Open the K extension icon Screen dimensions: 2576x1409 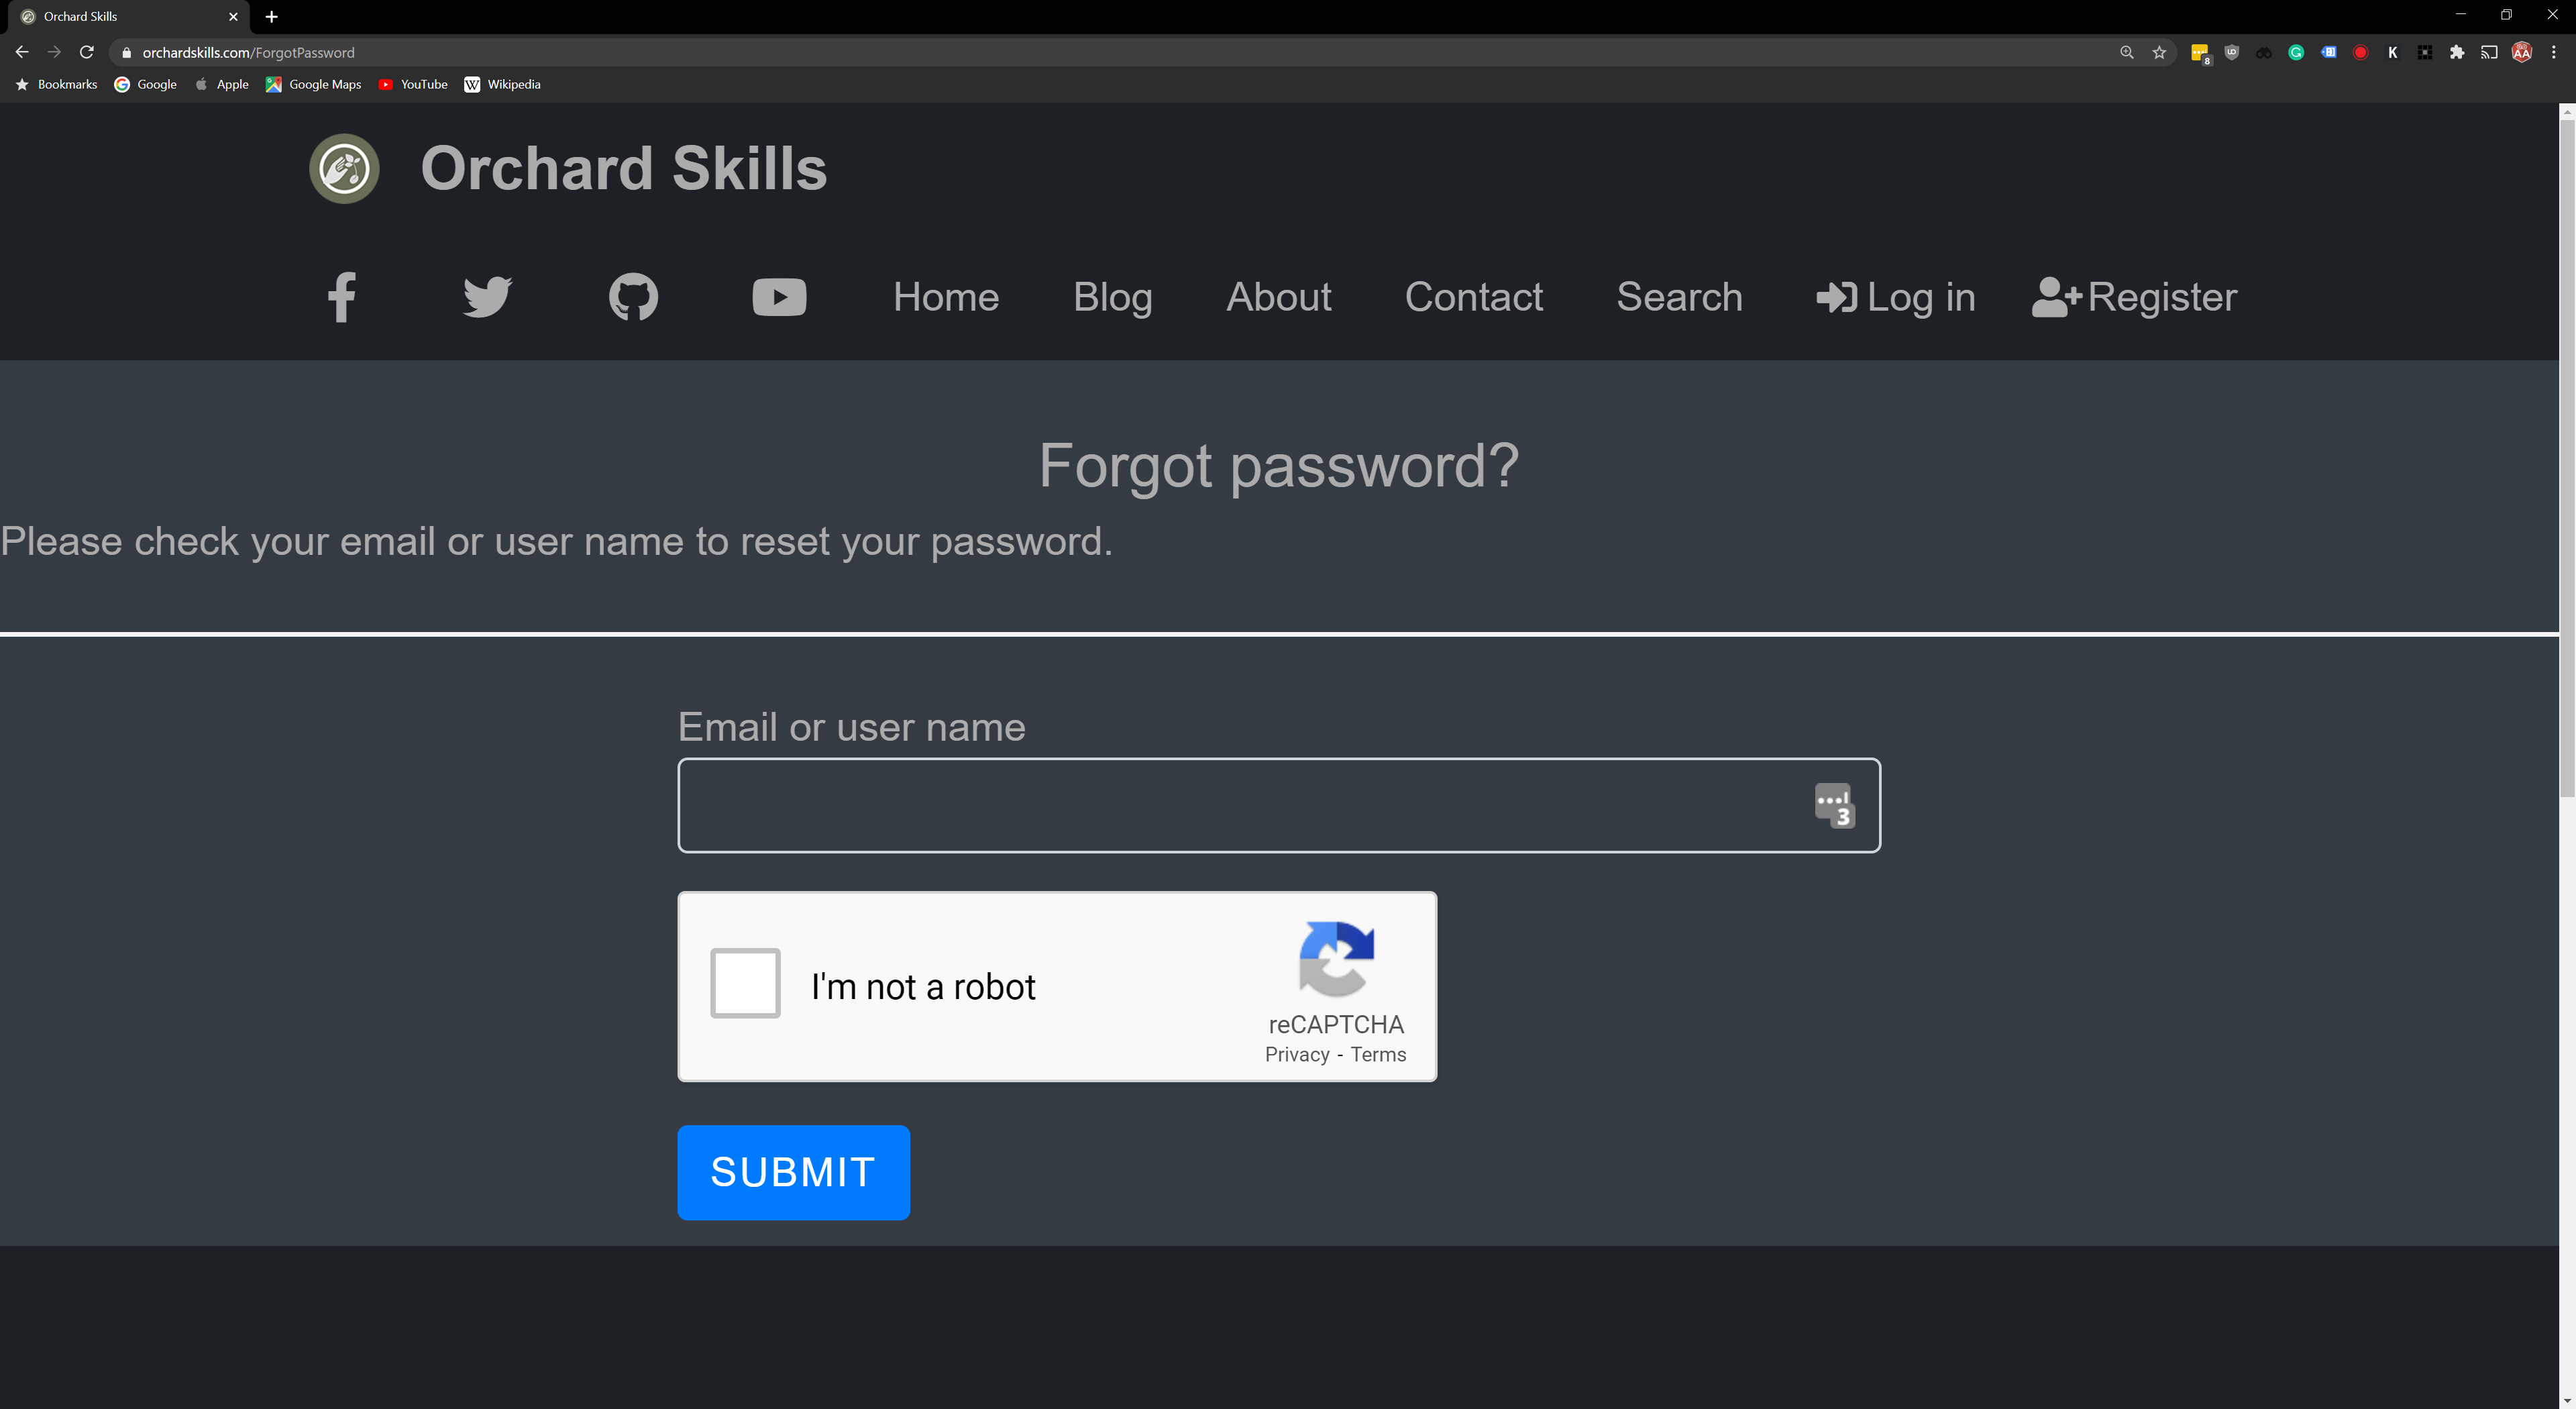[x=2393, y=52]
